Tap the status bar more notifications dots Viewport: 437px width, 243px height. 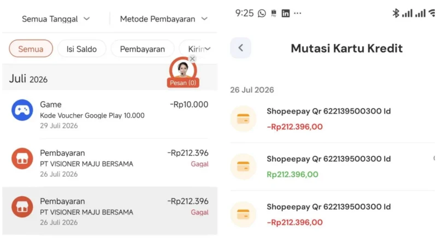click(x=298, y=13)
